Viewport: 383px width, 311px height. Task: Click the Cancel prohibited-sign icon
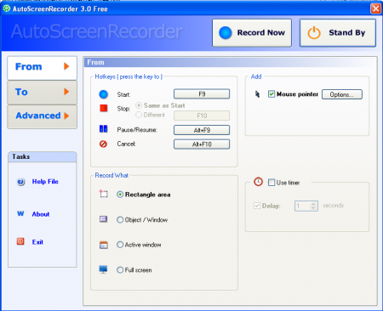(x=103, y=144)
